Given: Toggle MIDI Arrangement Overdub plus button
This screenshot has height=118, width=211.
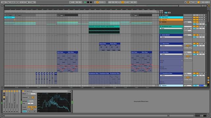Looking at the screenshot, I should coord(95,2).
